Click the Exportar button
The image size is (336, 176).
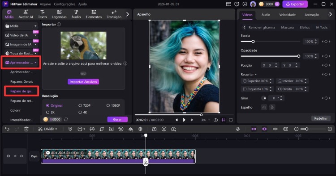pyautogui.click(x=295, y=4)
